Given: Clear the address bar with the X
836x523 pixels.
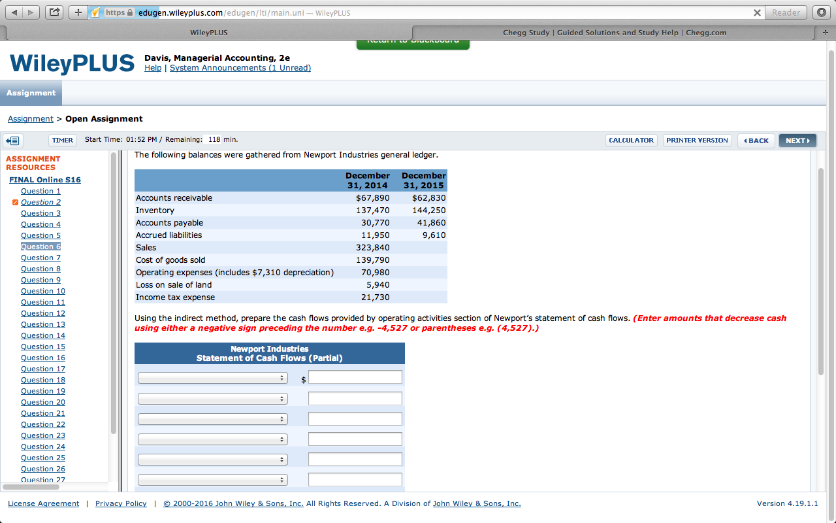Looking at the screenshot, I should 757,12.
